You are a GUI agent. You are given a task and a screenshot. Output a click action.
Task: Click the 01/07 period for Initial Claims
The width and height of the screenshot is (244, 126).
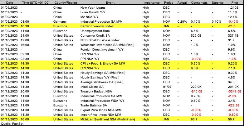(x=167, y=87)
